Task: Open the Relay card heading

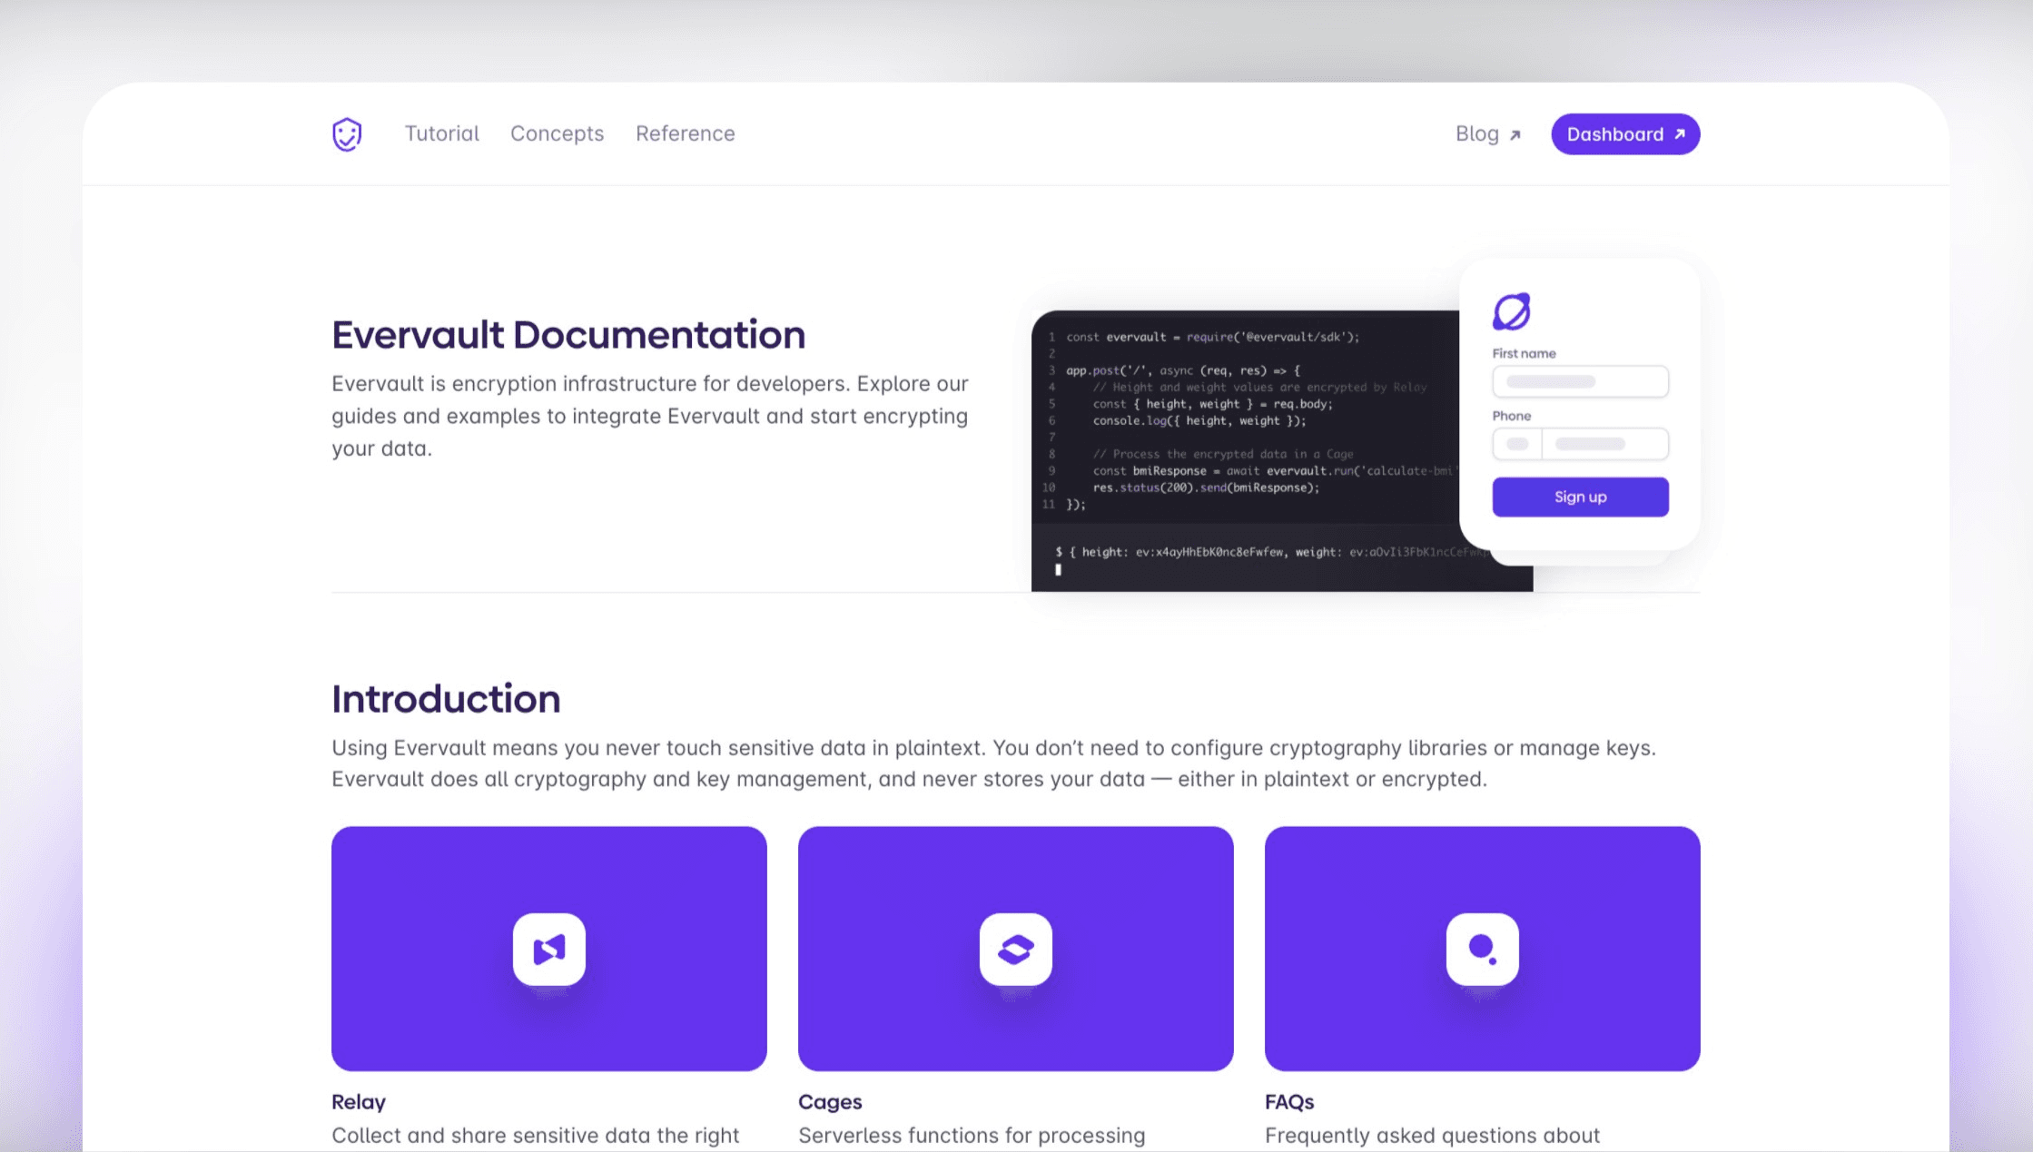Action: coord(359,1102)
